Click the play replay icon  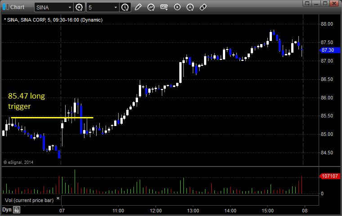coord(178,7)
